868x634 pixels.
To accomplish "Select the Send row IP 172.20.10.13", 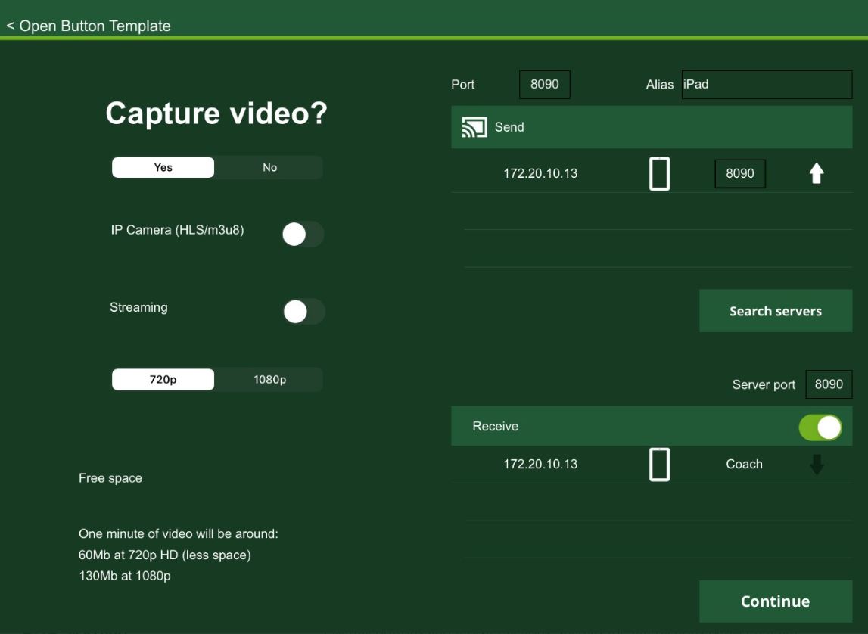I will coord(540,174).
